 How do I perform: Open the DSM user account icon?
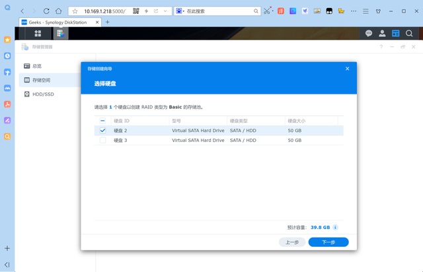pos(382,34)
